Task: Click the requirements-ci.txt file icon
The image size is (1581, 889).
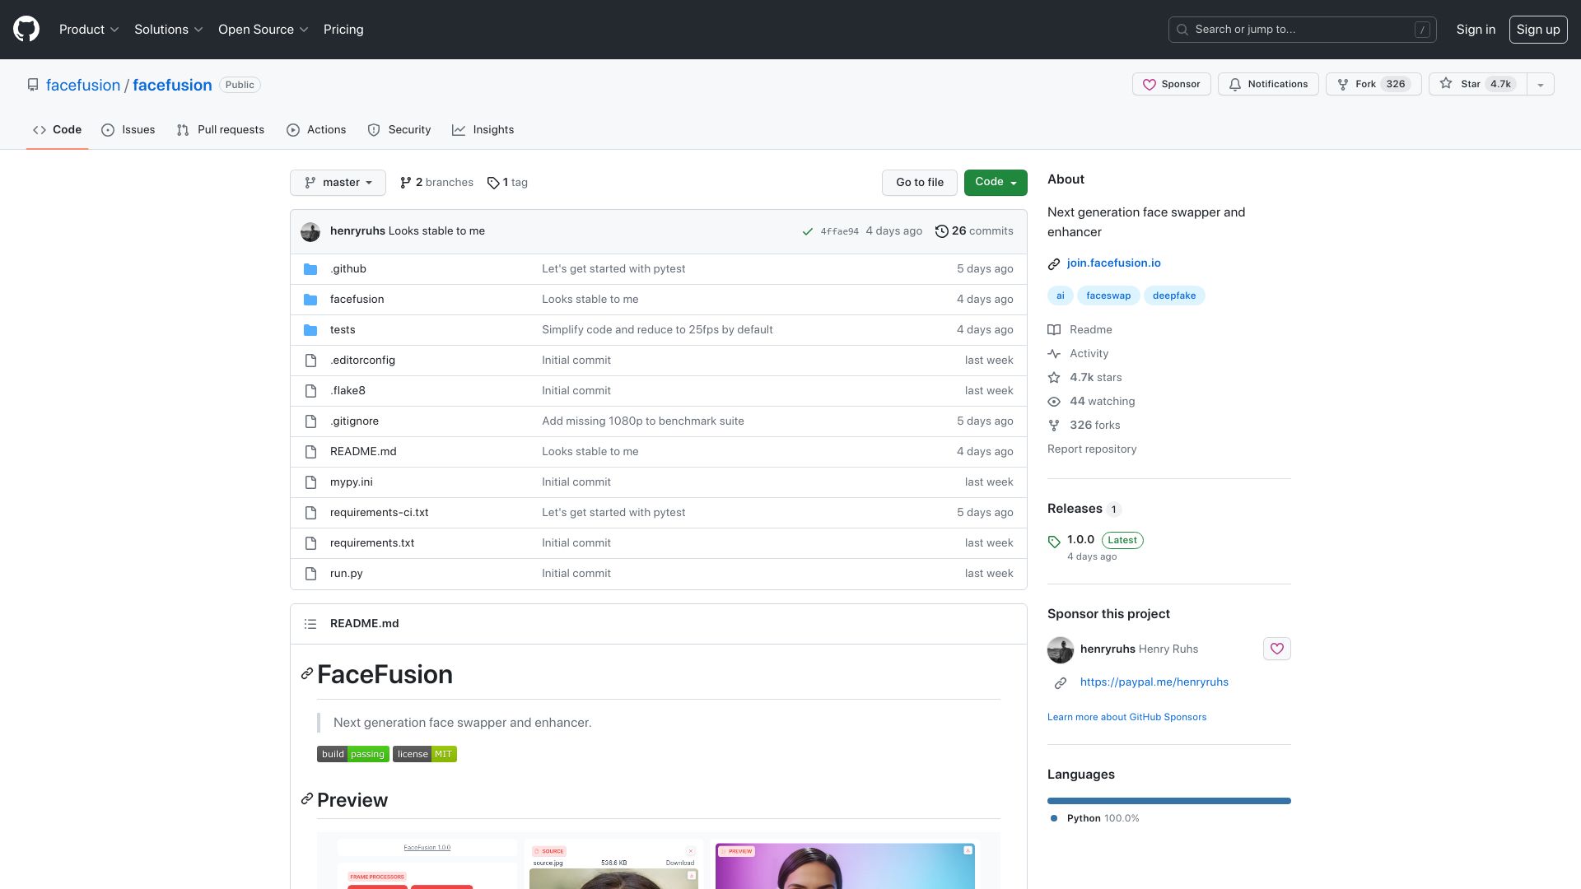Action: tap(310, 513)
